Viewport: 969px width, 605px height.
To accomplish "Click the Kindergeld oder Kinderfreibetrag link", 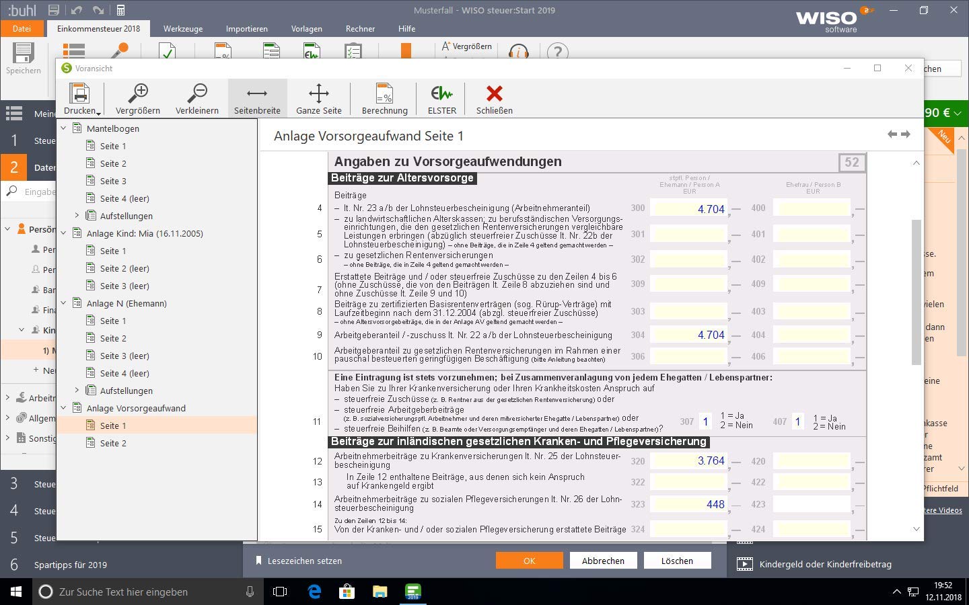I will click(x=826, y=564).
